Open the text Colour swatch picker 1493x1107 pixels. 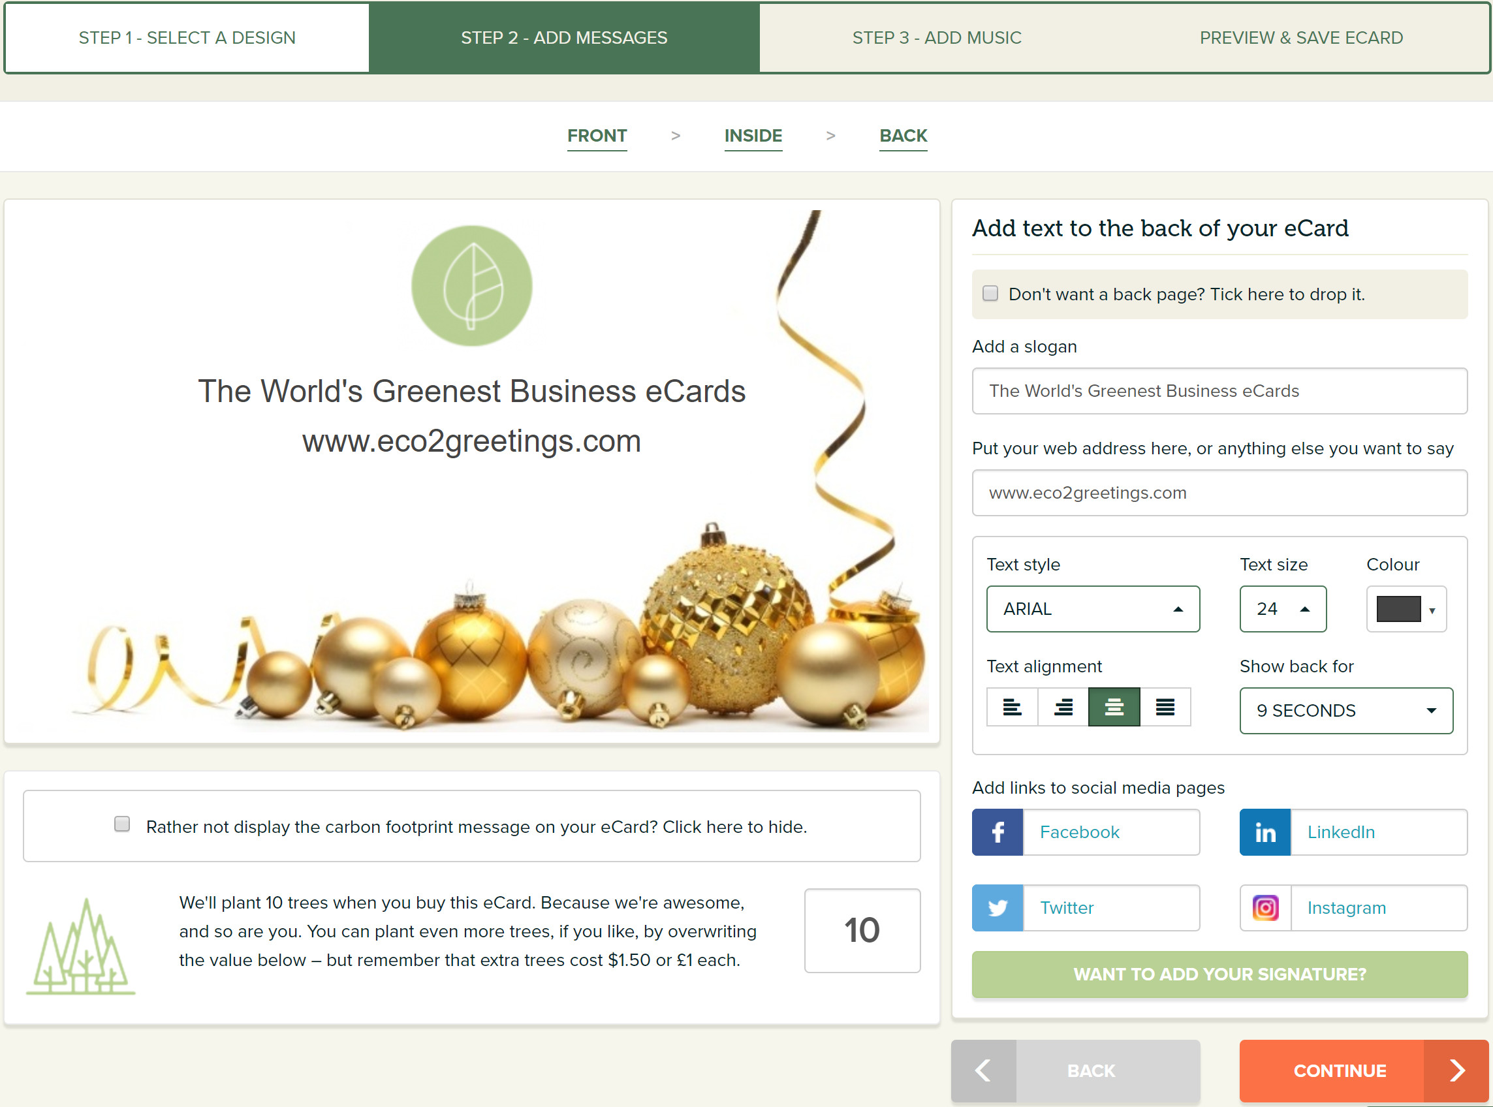pos(1406,609)
